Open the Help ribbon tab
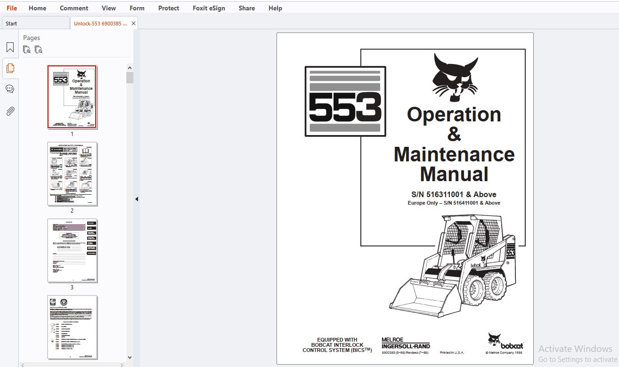Viewport: 619px width, 367px height. tap(275, 8)
